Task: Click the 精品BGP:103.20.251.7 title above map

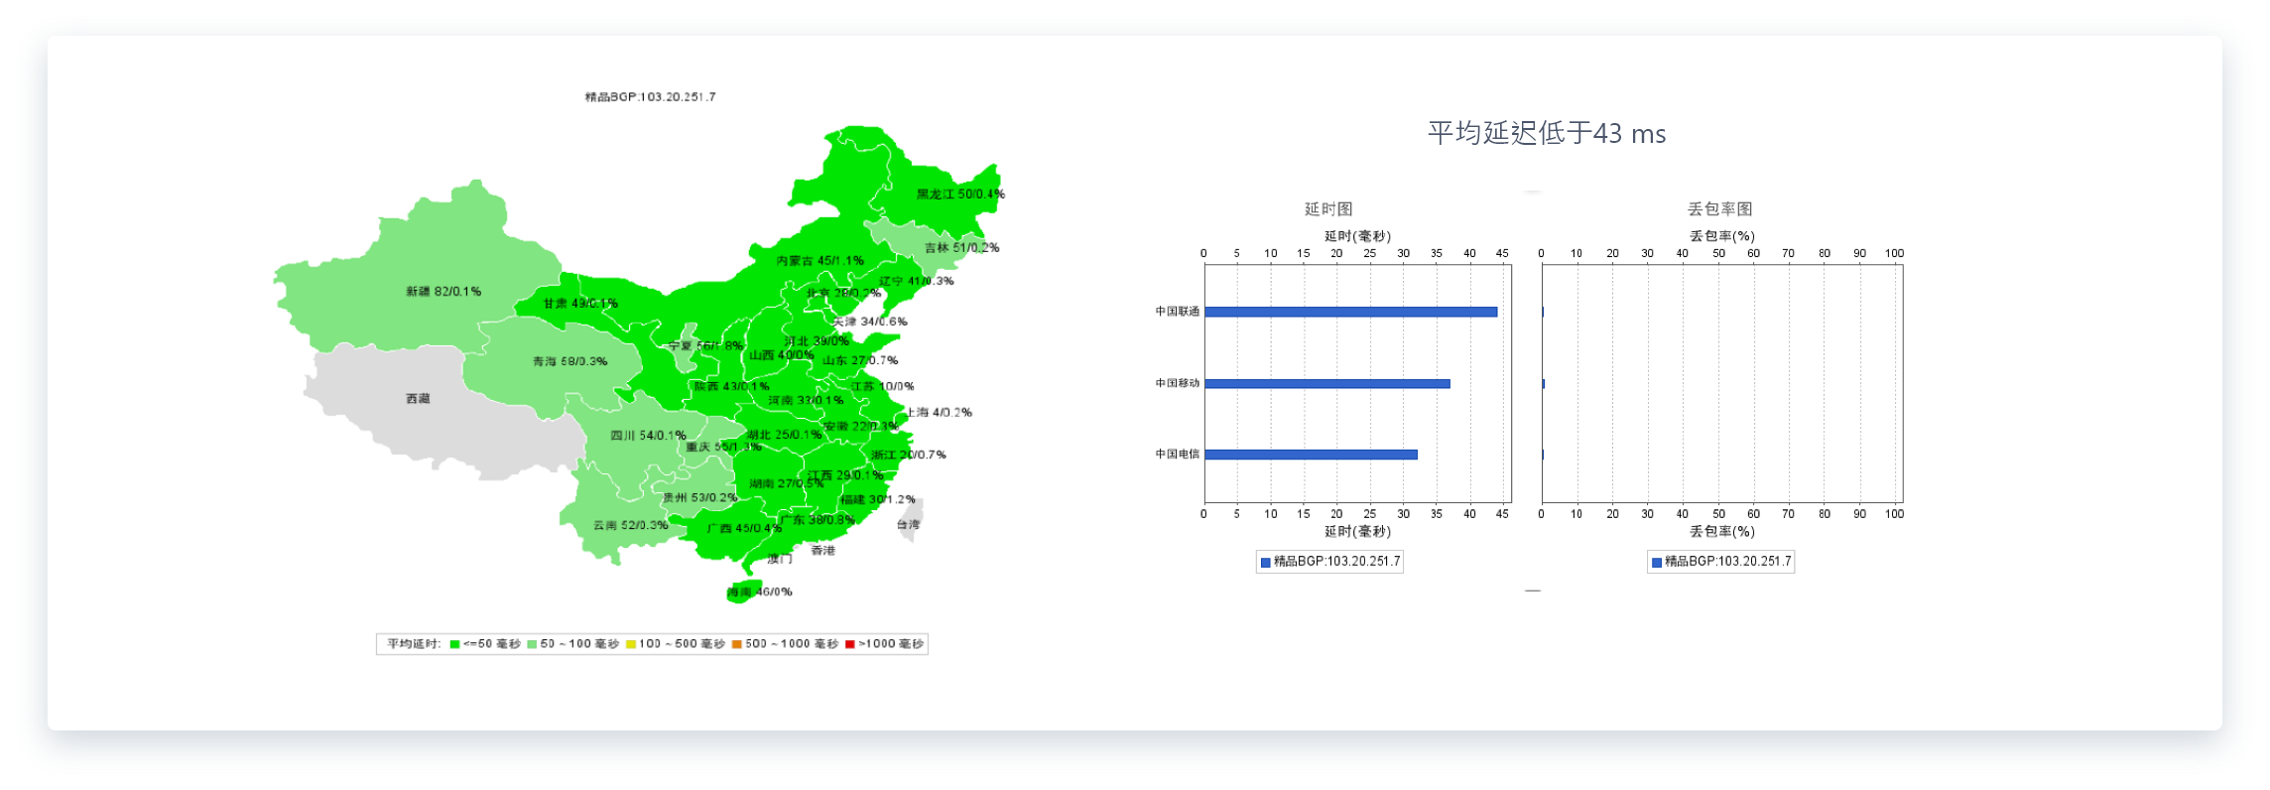Action: pos(650,97)
